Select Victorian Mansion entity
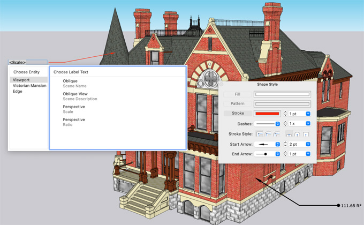 click(29, 86)
